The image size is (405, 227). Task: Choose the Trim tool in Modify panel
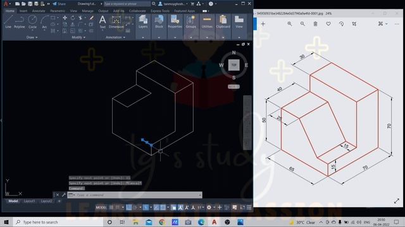[80, 18]
